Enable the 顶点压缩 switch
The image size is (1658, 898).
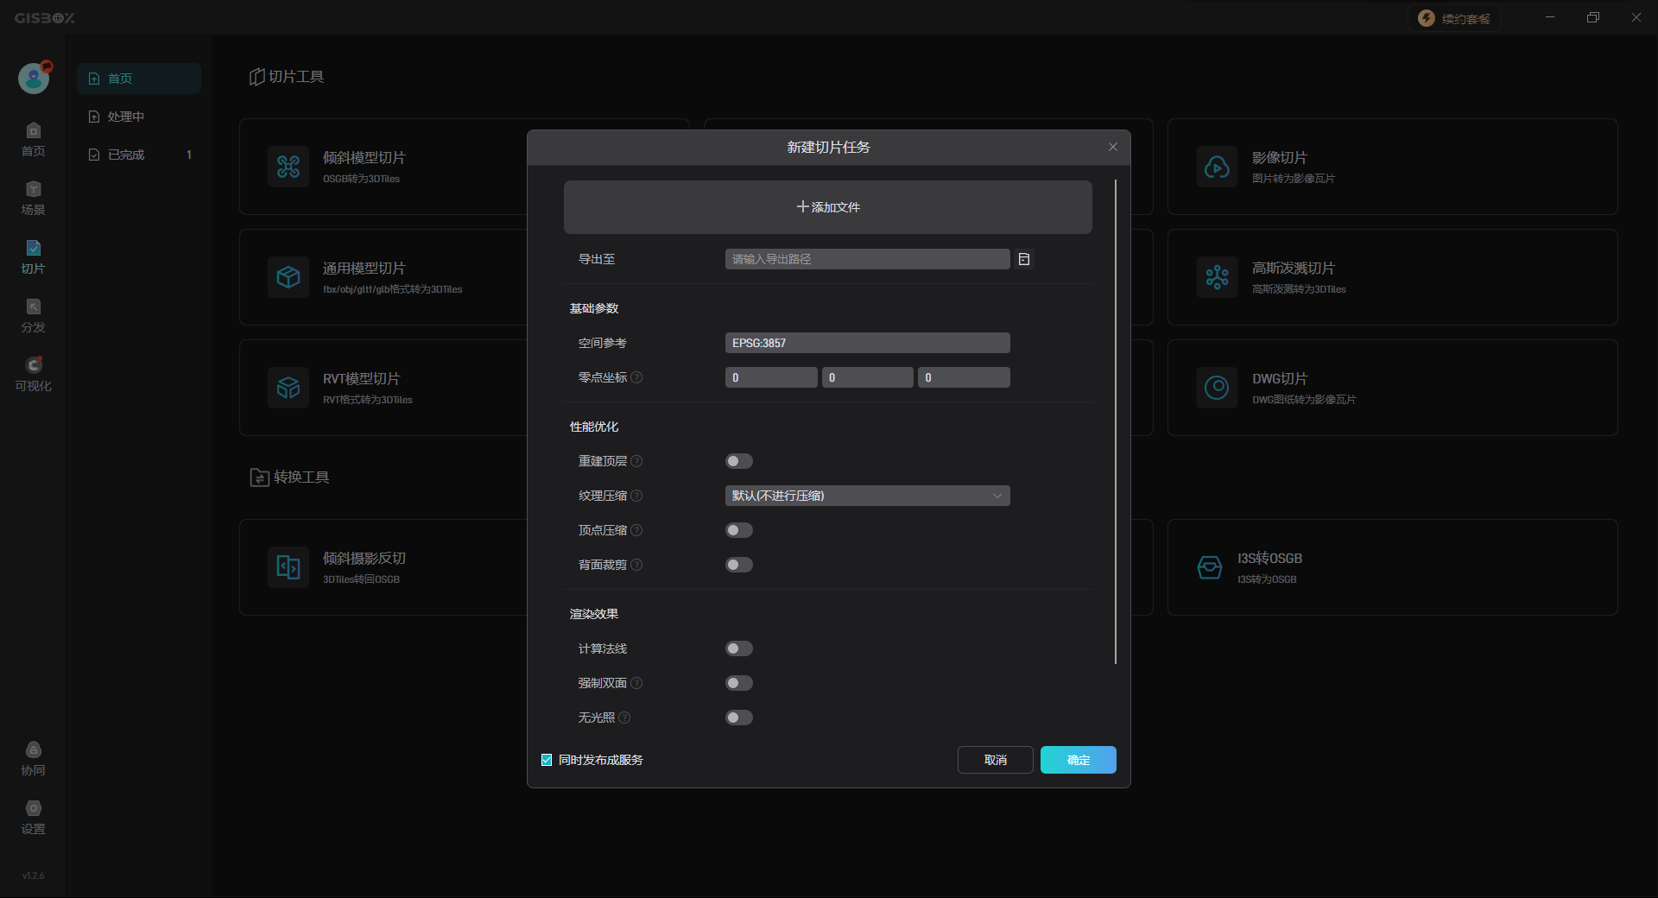pyautogui.click(x=739, y=530)
